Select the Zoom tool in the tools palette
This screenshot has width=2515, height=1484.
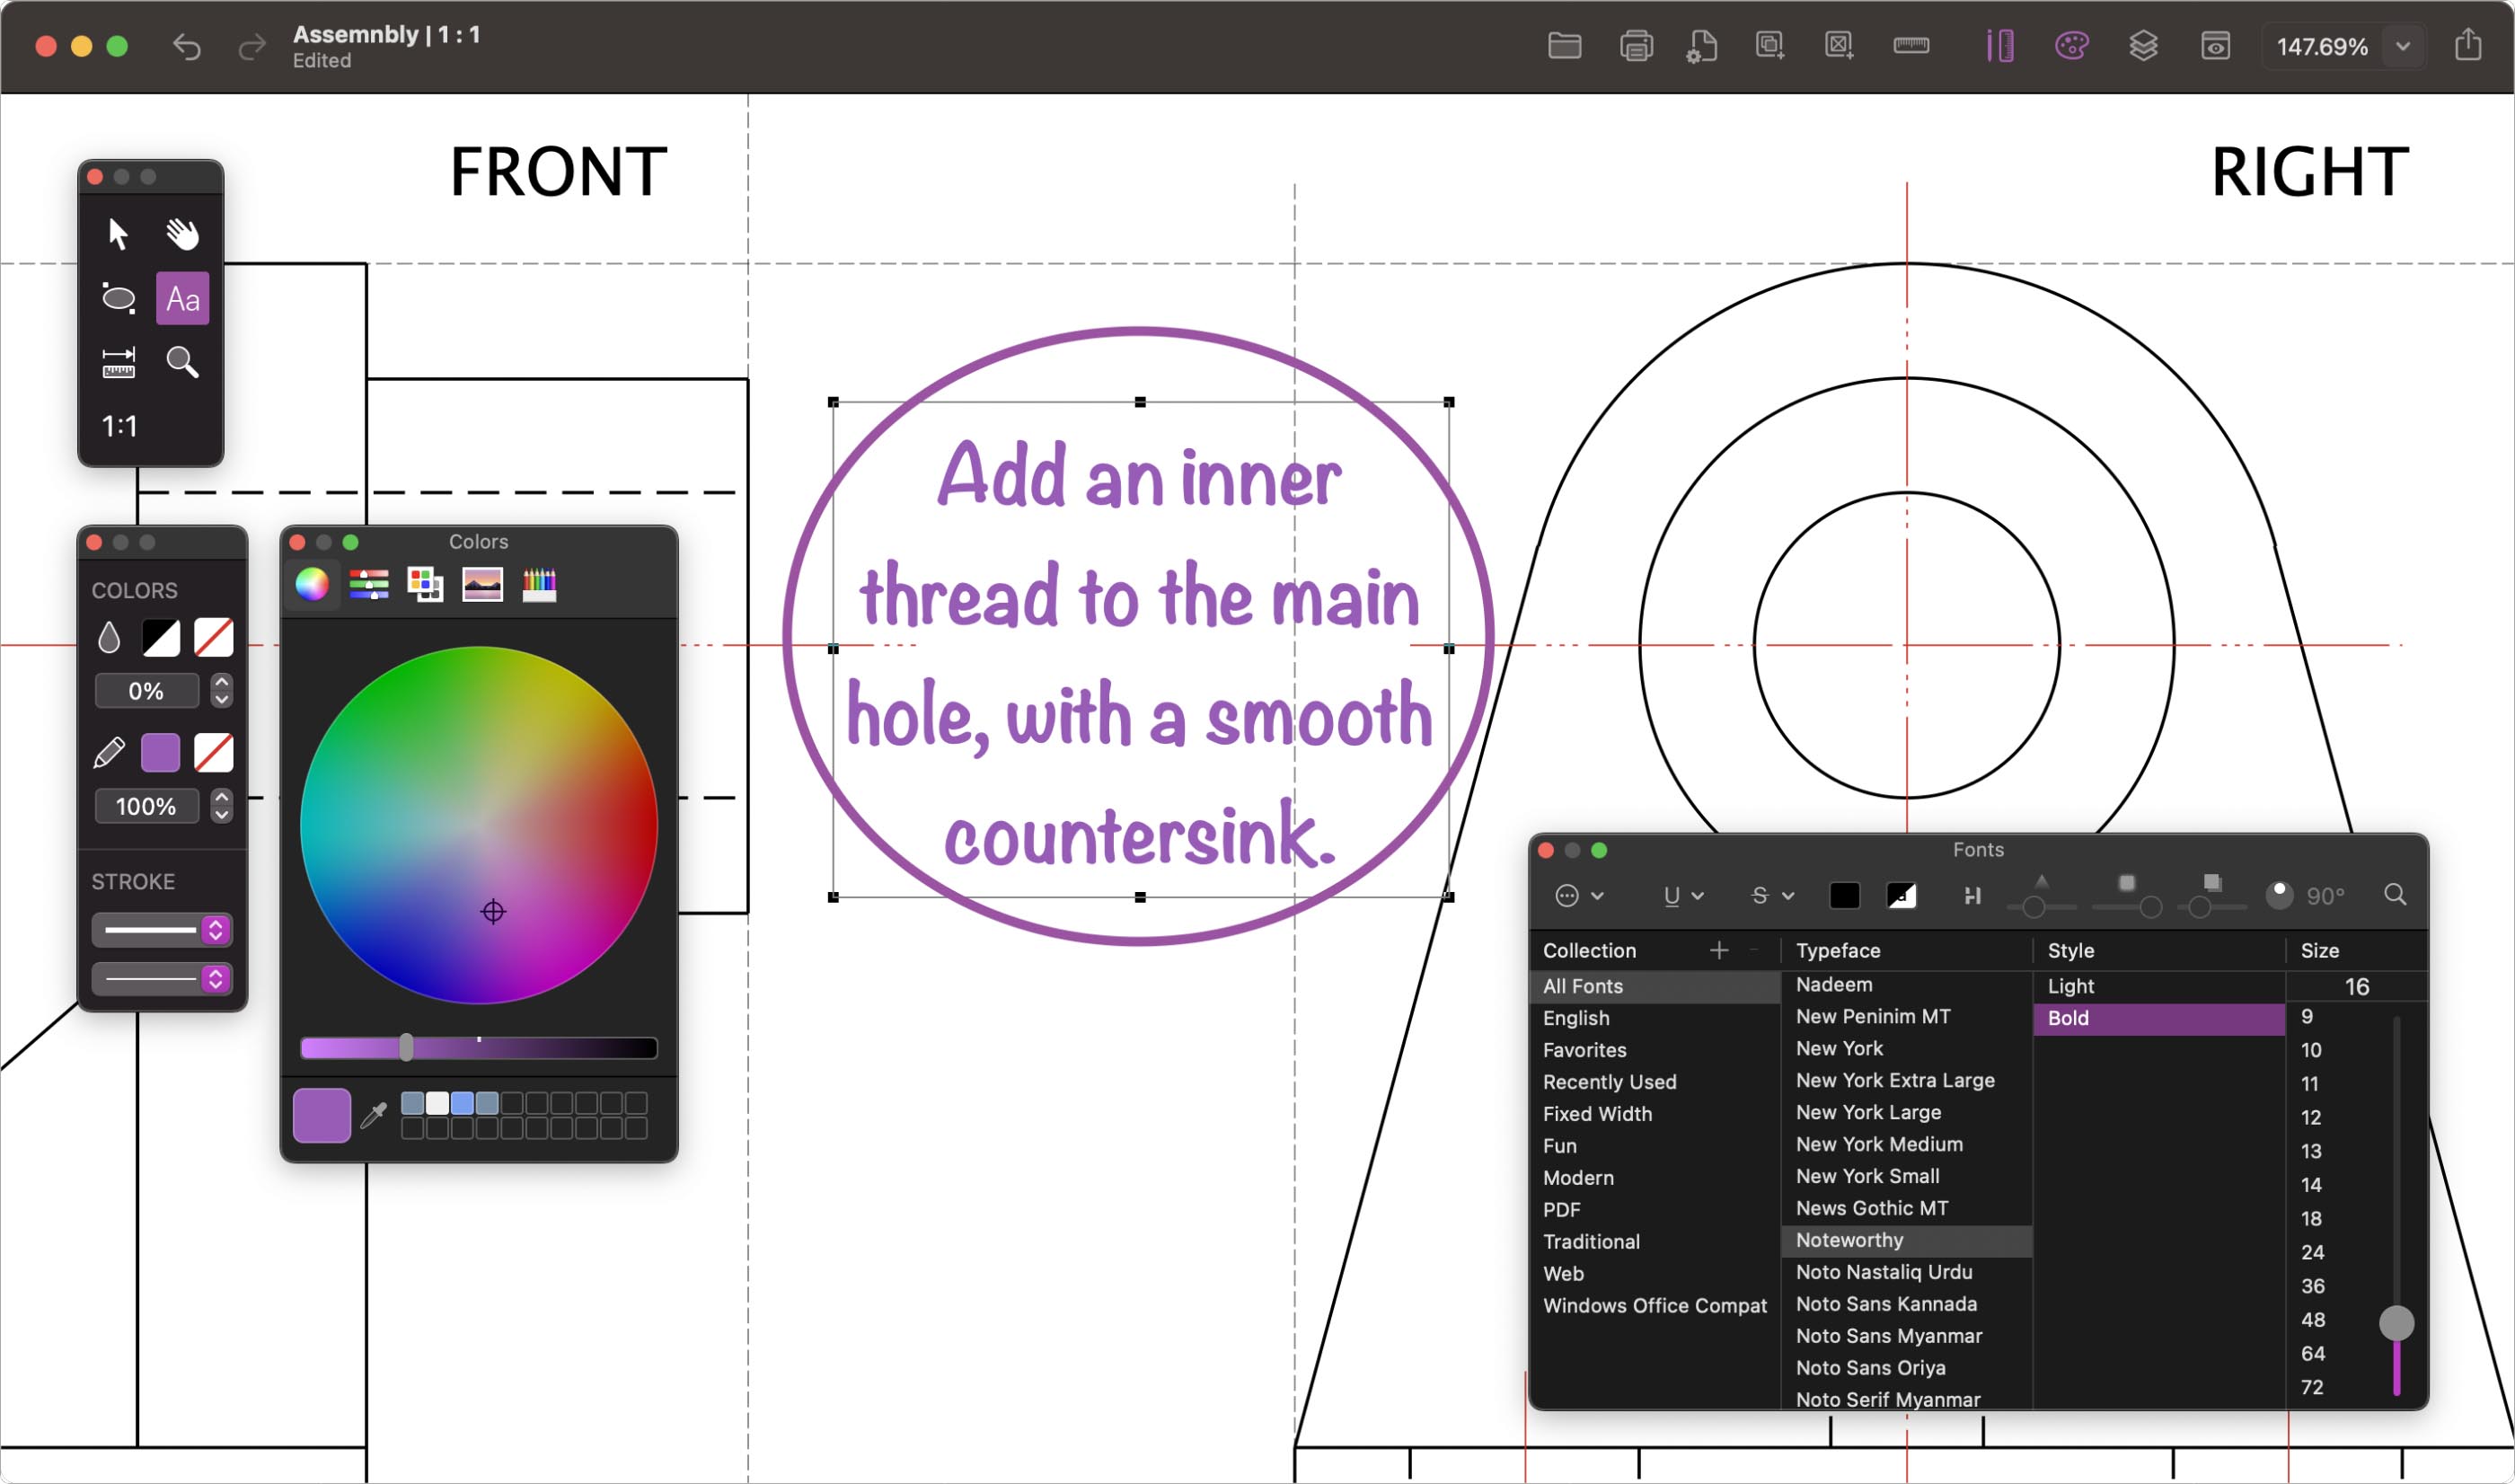point(183,362)
